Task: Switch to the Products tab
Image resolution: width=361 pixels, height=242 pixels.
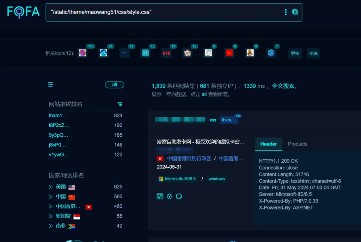Action: [298, 144]
